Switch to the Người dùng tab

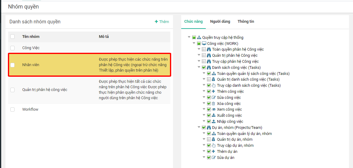(220, 22)
